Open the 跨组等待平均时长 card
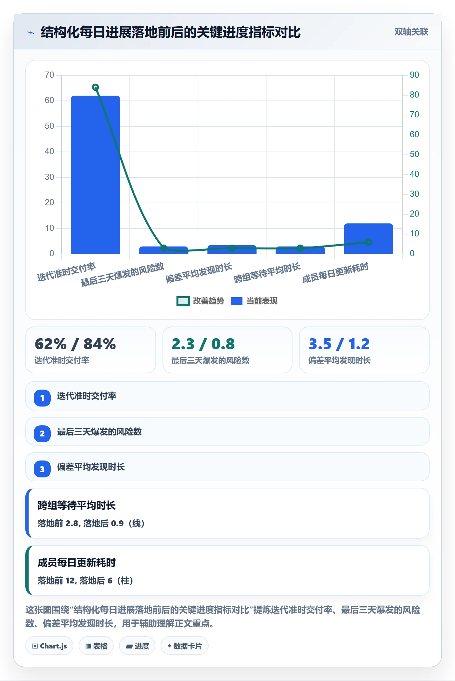This screenshot has width=455, height=681. pyautogui.click(x=227, y=513)
